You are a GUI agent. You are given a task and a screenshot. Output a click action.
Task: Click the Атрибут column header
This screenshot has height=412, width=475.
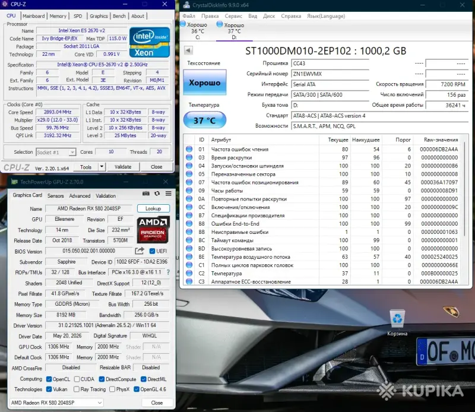pos(221,140)
